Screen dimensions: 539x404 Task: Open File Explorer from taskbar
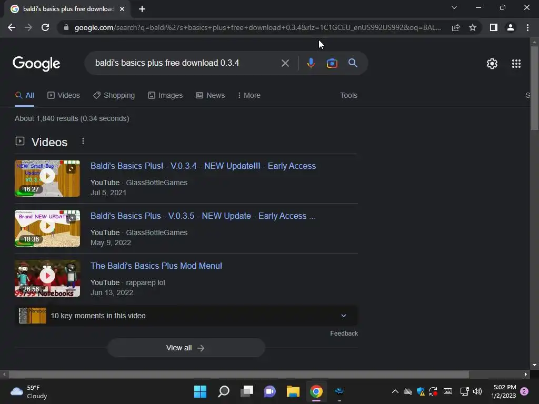pyautogui.click(x=293, y=391)
